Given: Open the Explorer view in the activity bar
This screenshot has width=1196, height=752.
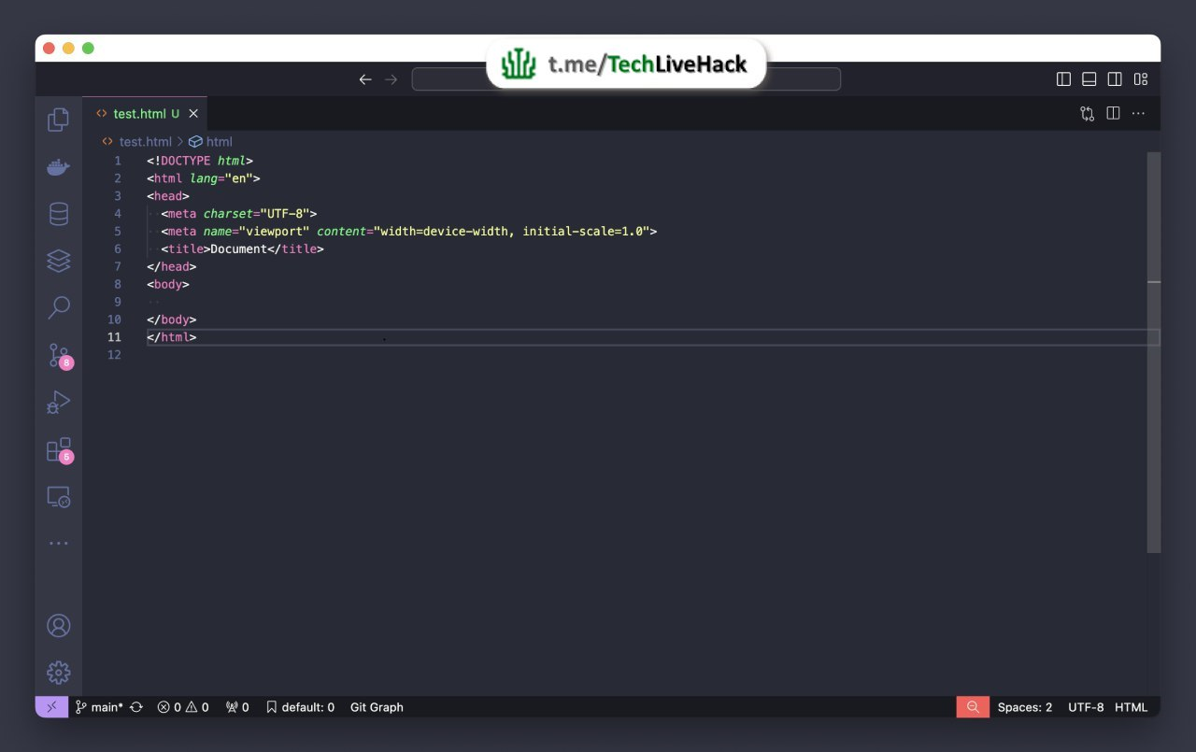Looking at the screenshot, I should (58, 119).
